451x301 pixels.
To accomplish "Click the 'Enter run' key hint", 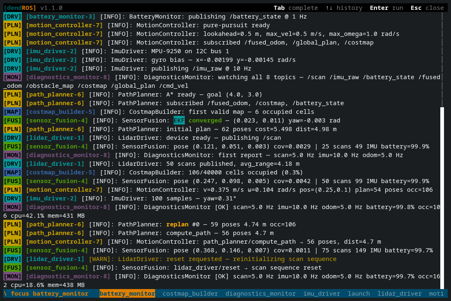I will click(386, 8).
